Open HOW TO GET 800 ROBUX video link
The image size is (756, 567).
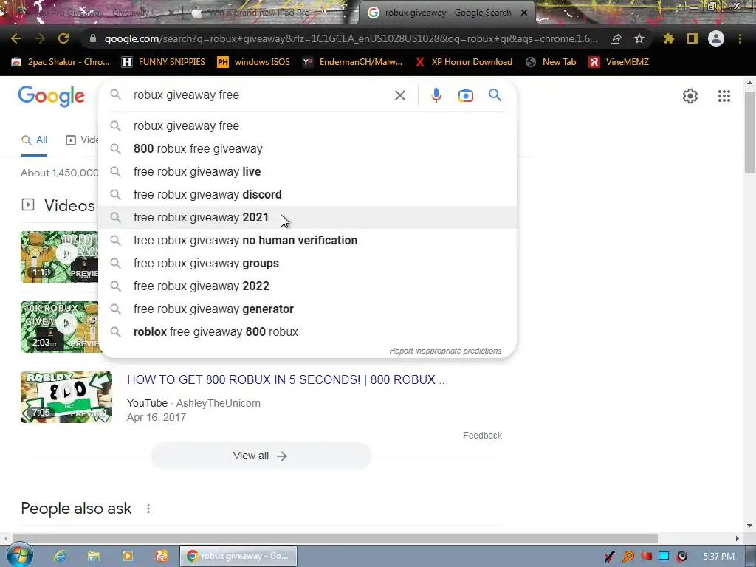click(287, 380)
